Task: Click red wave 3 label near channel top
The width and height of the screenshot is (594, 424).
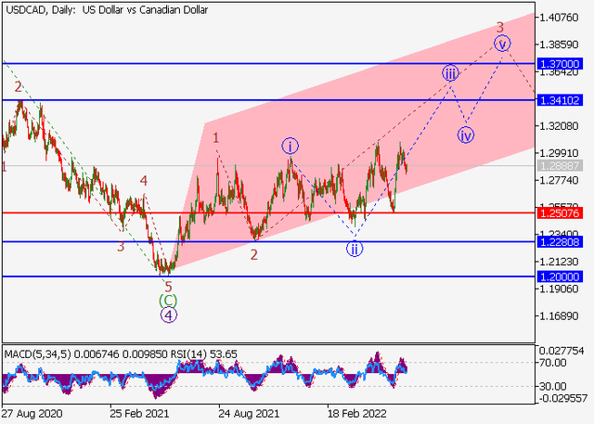Action: tap(499, 27)
